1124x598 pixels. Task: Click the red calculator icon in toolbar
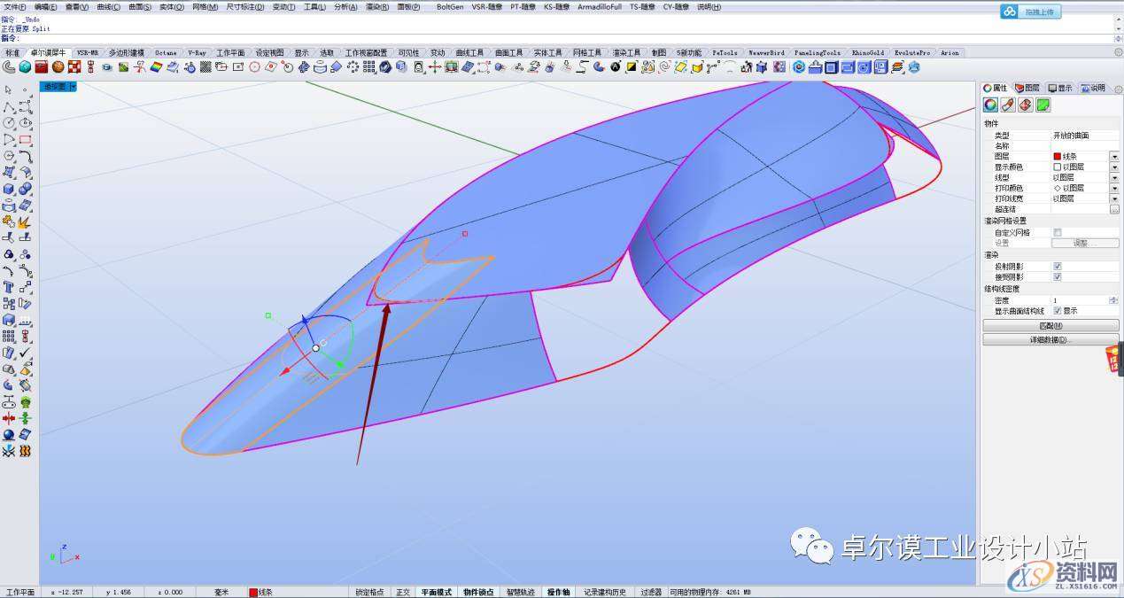[42, 67]
